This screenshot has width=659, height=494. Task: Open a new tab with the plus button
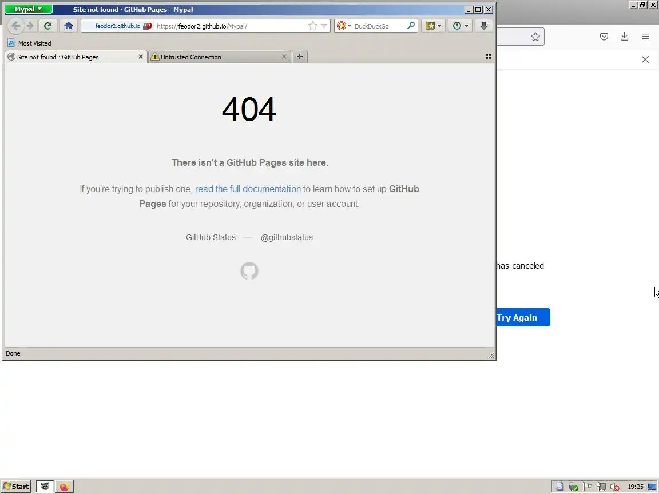click(300, 57)
